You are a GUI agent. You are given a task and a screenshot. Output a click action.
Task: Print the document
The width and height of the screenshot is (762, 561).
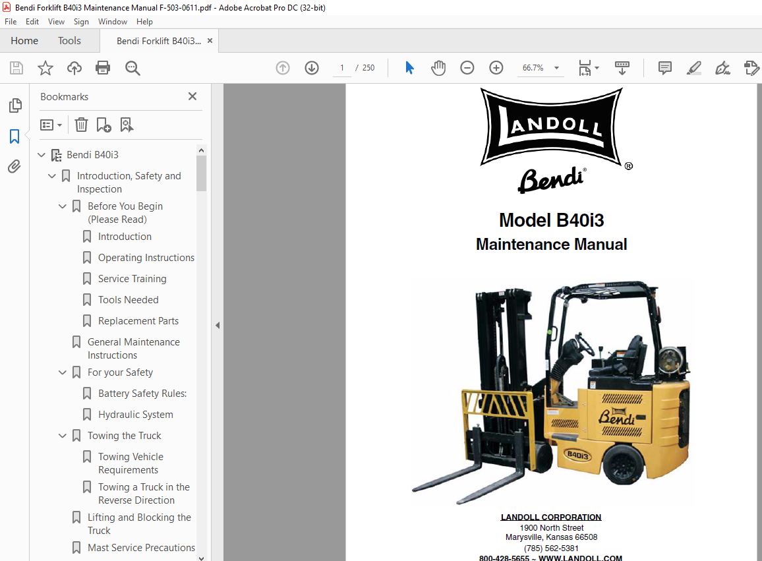click(x=103, y=68)
